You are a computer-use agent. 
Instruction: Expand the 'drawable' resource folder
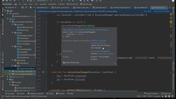pos(10,82)
